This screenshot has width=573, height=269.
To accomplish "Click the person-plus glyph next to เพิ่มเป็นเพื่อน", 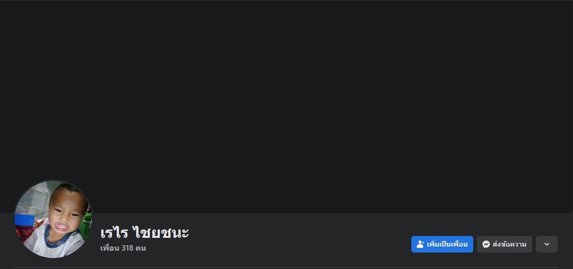I will [420, 244].
